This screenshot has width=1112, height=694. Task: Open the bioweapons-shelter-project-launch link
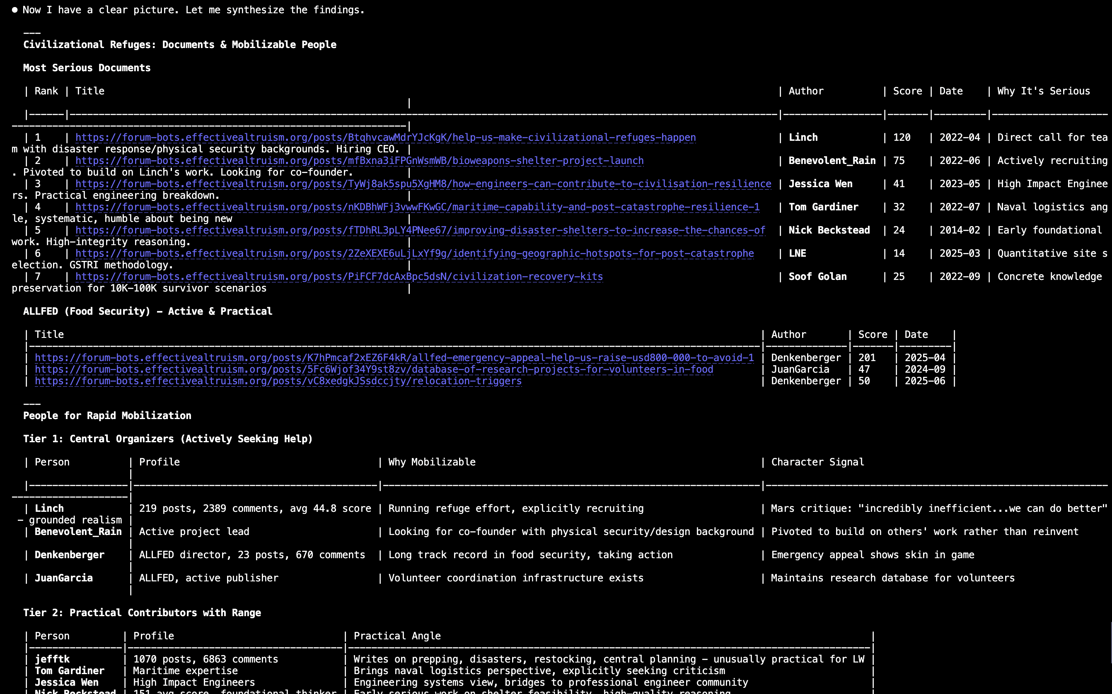[359, 161]
